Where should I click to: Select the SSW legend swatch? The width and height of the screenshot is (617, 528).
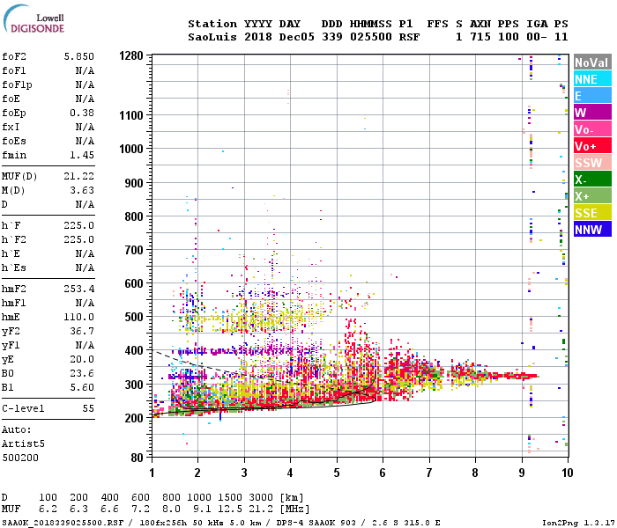[592, 163]
